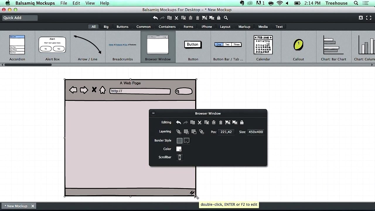This screenshot has width=375, height=211.
Task: Select the Arrow / Line component thumbnail
Action: click(88, 47)
